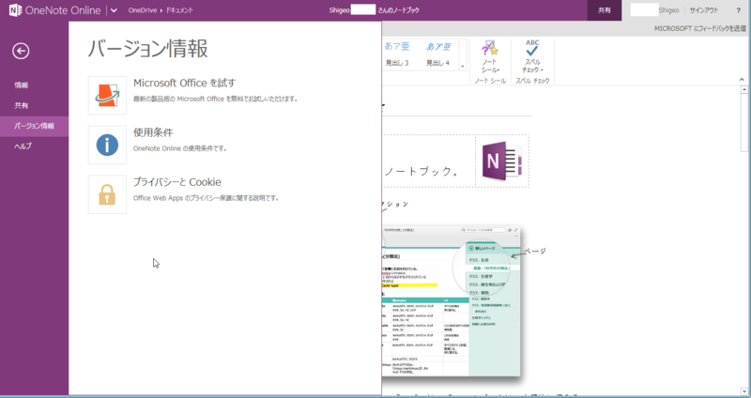The height and width of the screenshot is (398, 751).
Task: Click the OneNote logo image in the page
Action: 501,161
